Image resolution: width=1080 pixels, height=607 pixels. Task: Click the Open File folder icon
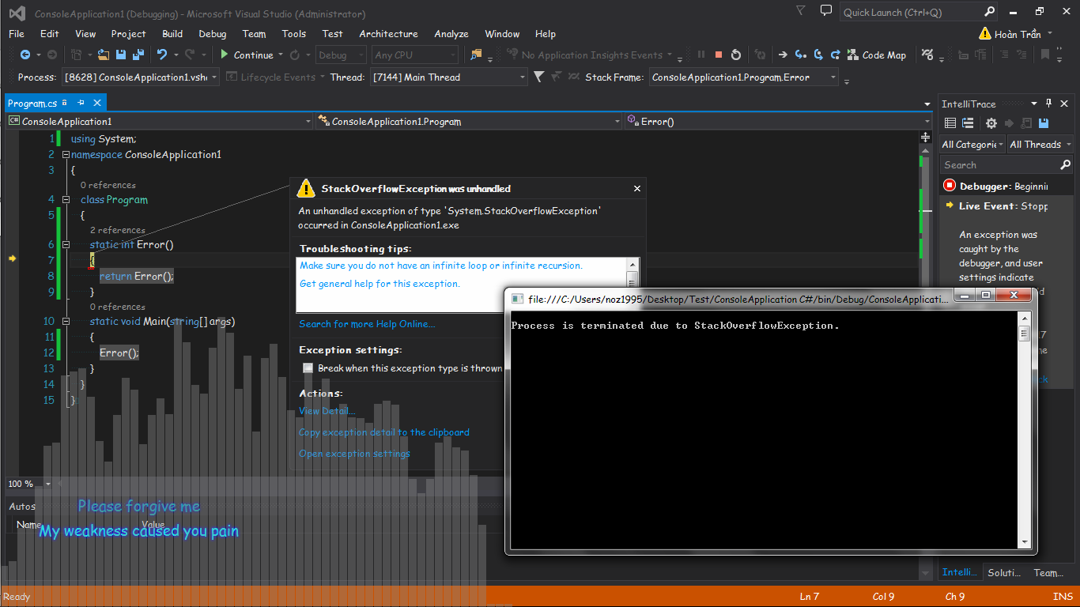[104, 55]
